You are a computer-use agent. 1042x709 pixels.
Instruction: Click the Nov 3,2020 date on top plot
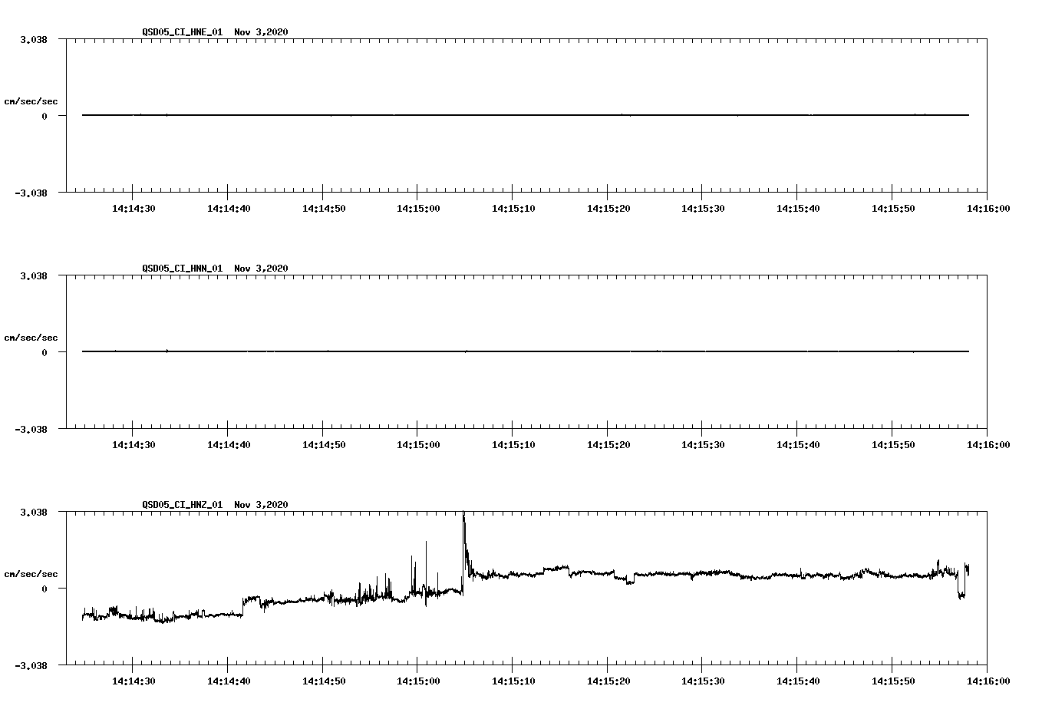(260, 31)
